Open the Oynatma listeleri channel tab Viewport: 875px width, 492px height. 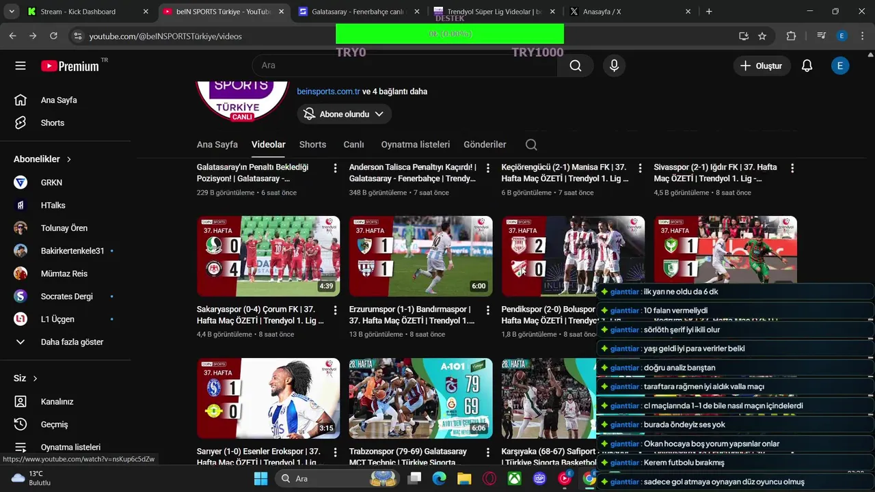click(416, 144)
